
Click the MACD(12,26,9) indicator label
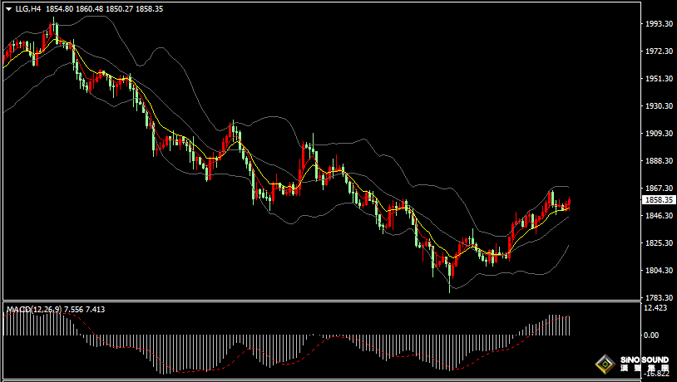(x=34, y=309)
